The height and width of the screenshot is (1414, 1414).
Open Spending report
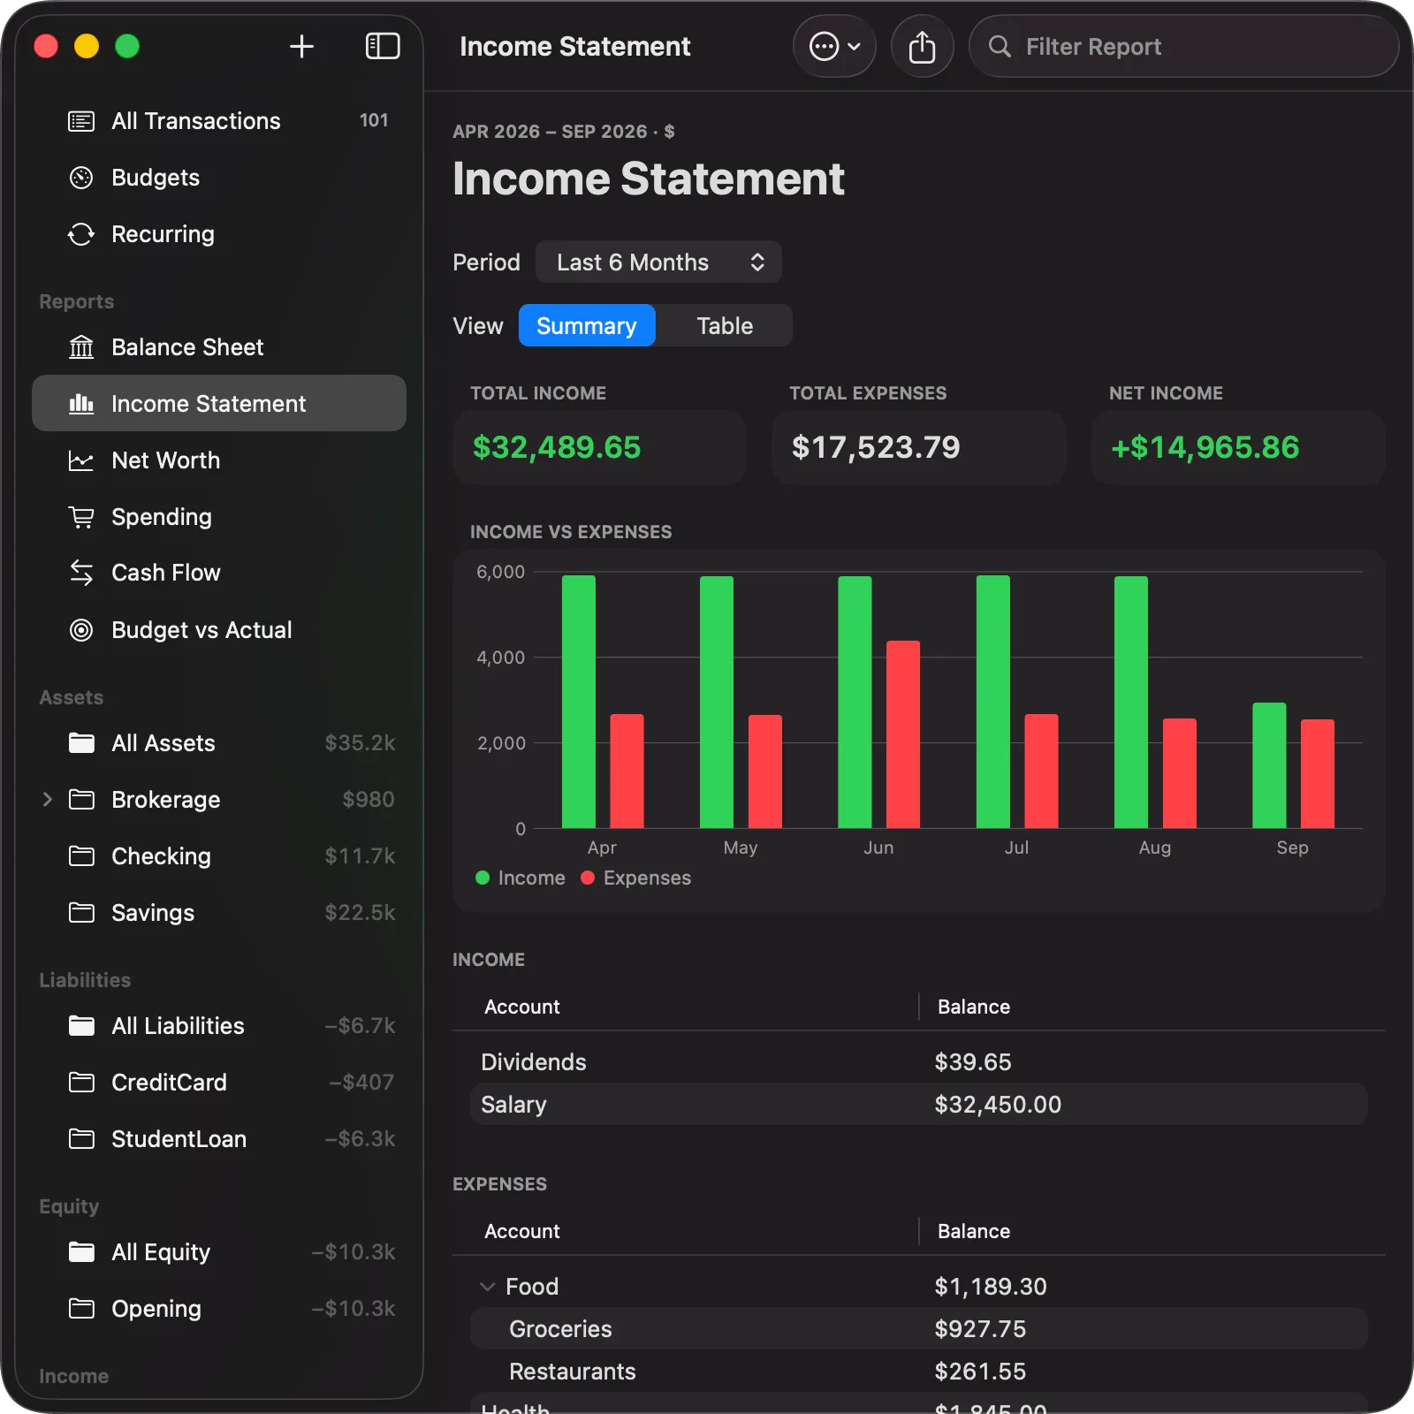(x=219, y=517)
